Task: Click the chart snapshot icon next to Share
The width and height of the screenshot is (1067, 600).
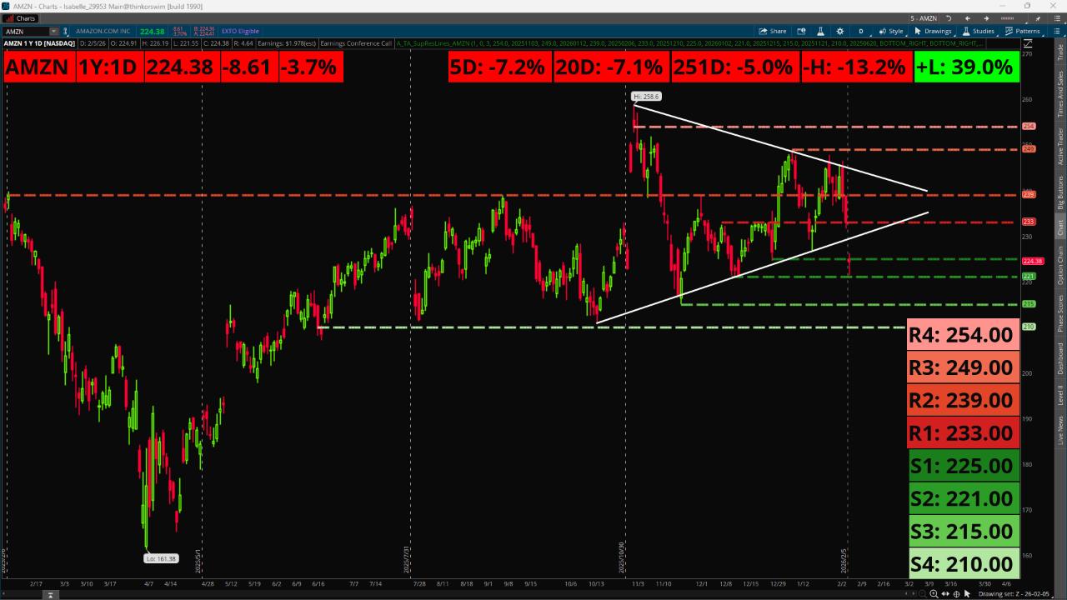Action: pyautogui.click(x=799, y=31)
